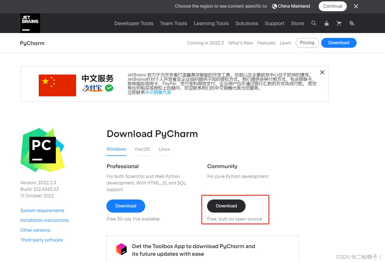Click the Toolbox App cube icon
Image resolution: width=385 pixels, height=262 pixels.
tap(122, 249)
